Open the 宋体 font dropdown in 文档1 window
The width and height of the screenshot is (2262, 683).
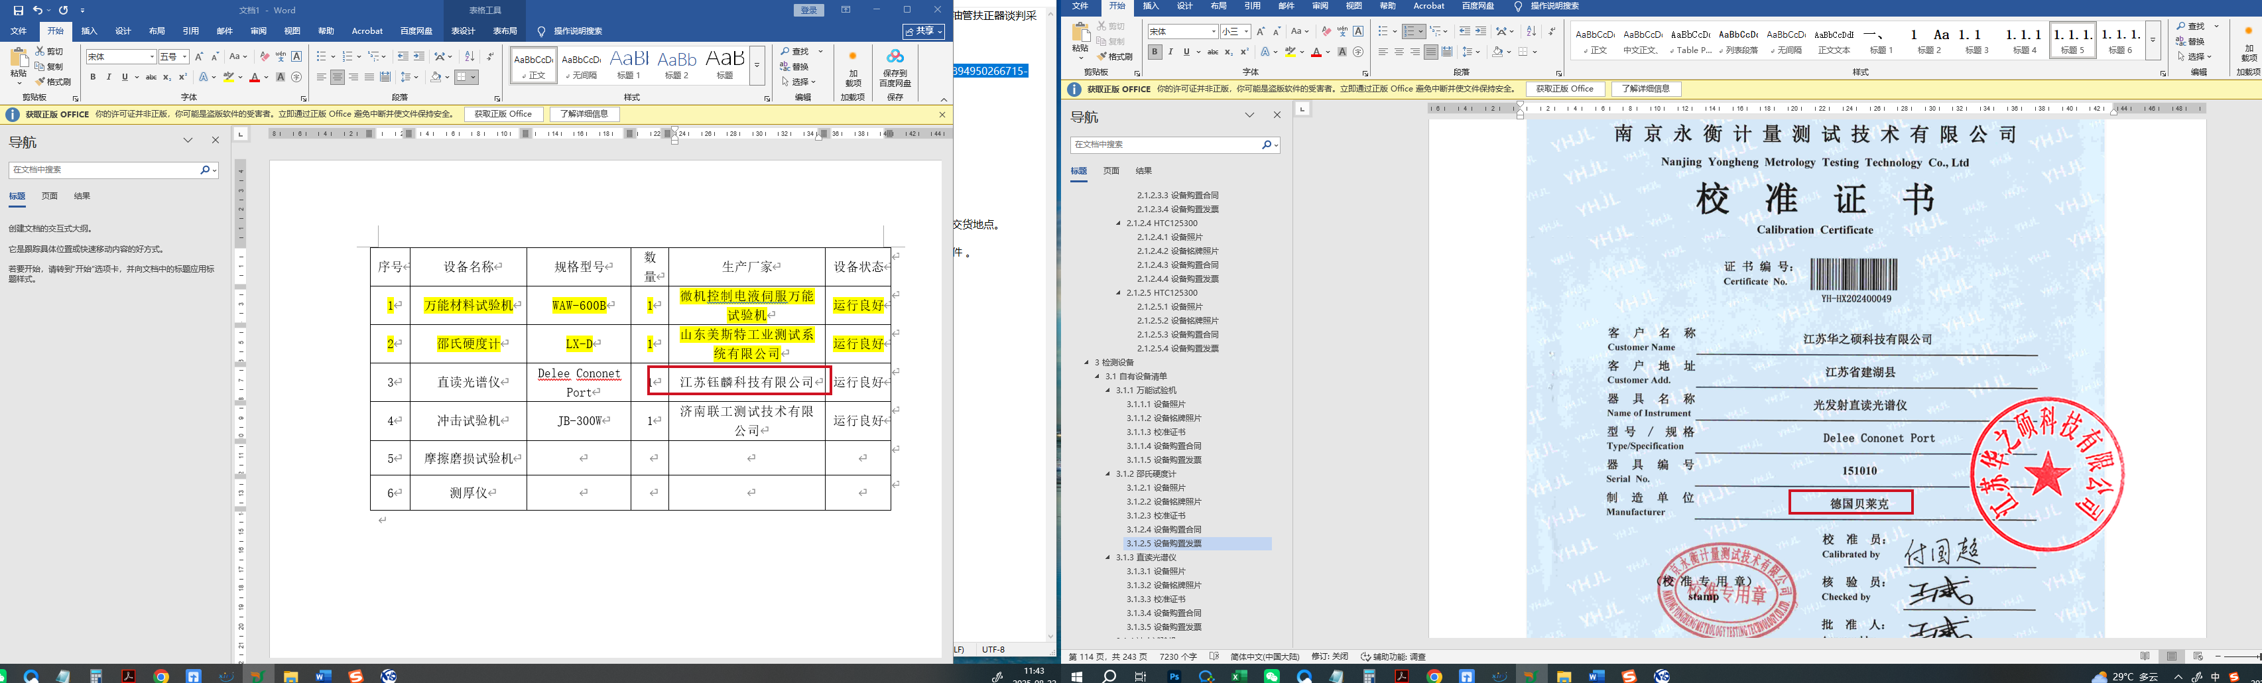pyautogui.click(x=152, y=57)
